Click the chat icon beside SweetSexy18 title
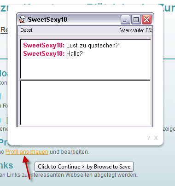The height and width of the screenshot is (186, 175). coord(22,19)
